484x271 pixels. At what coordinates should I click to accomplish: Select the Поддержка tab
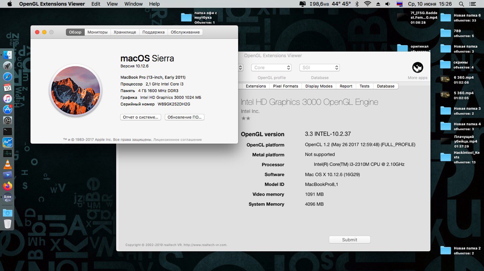[154, 32]
